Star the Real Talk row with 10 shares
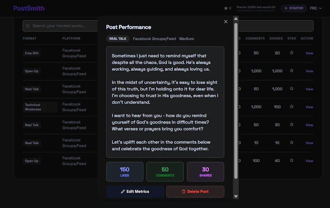The width and height of the screenshot is (330, 208). click(292, 142)
